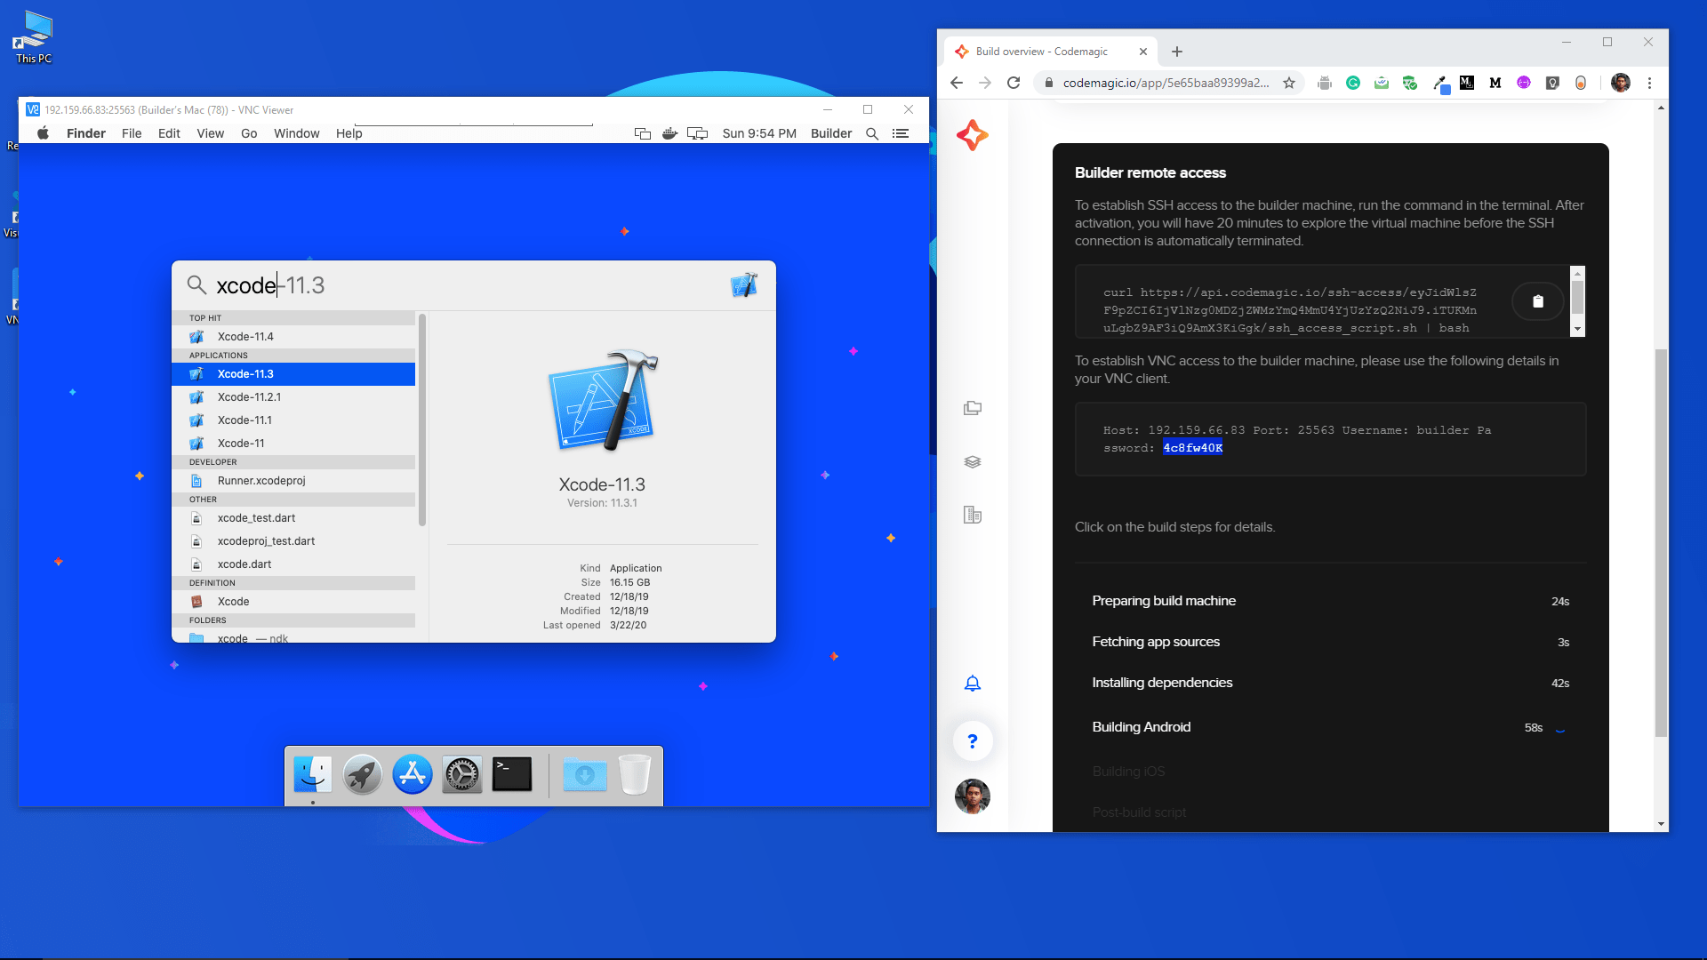Open System Preferences gear in dock
Image resolution: width=1707 pixels, height=960 pixels.
(x=462, y=775)
